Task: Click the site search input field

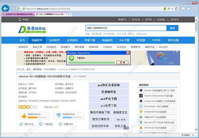Action: click(x=126, y=28)
